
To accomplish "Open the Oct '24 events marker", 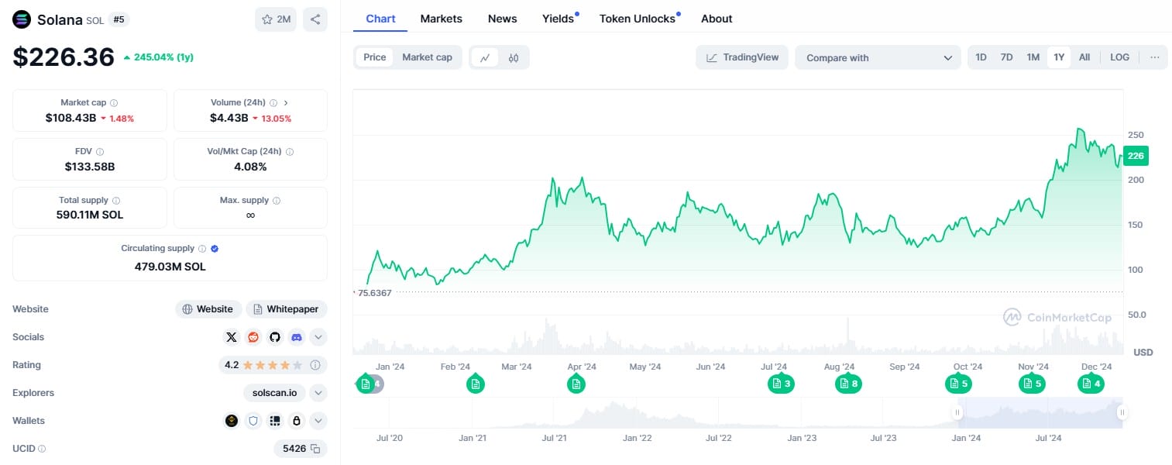I will [x=958, y=384].
